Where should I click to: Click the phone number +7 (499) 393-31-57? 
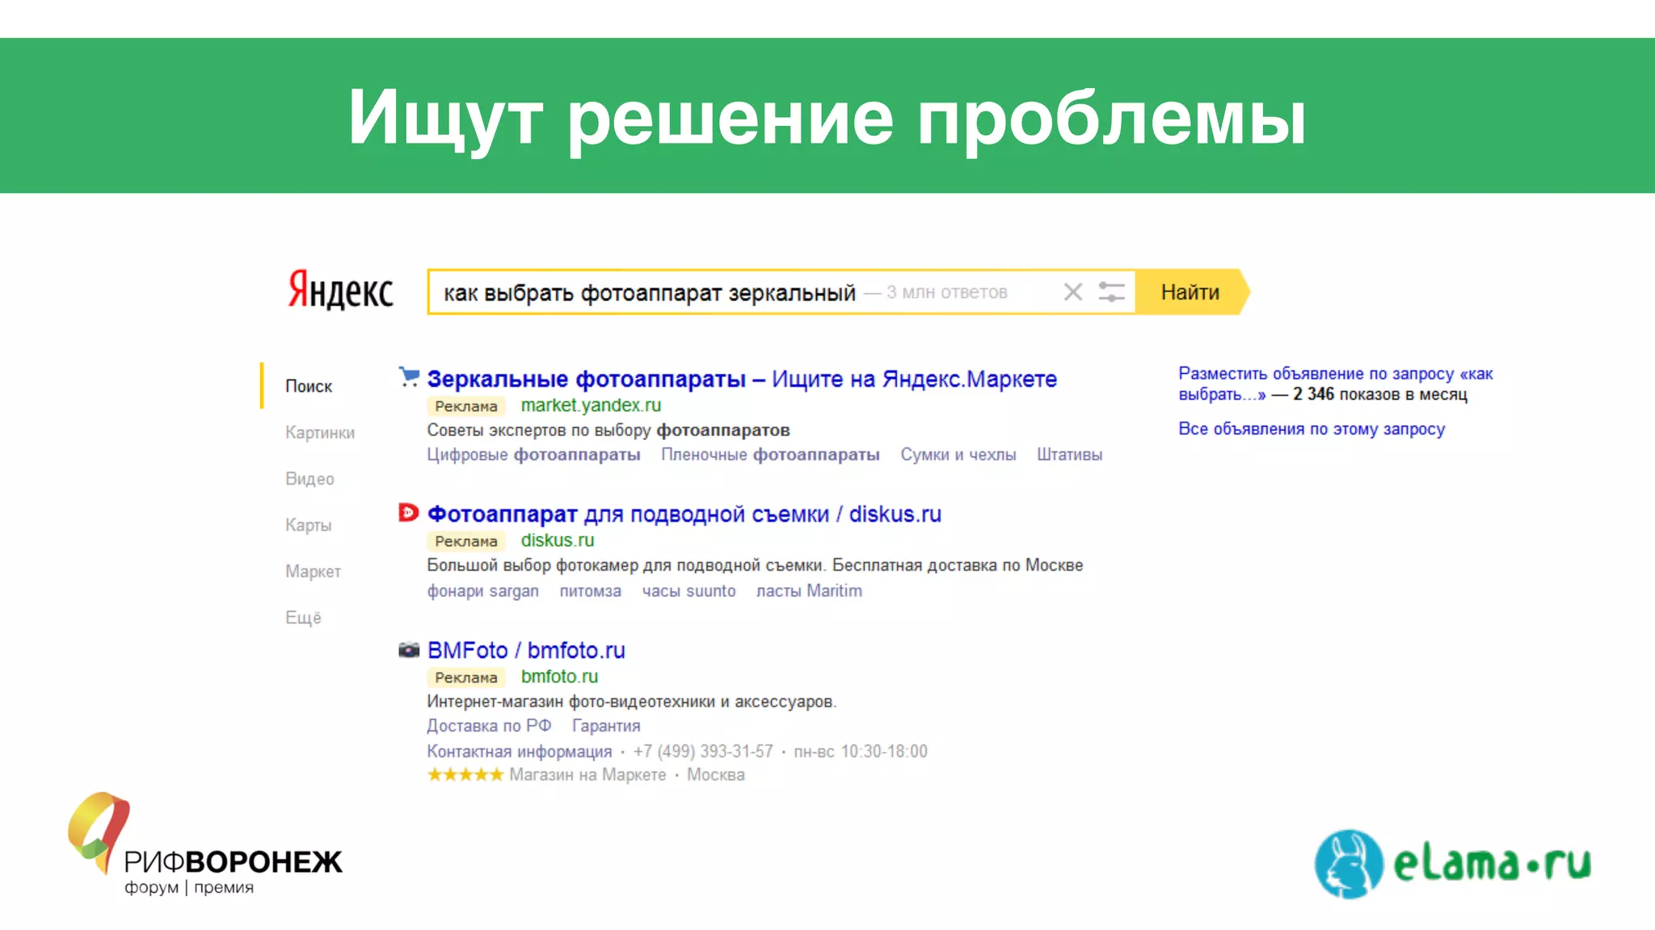tap(703, 752)
